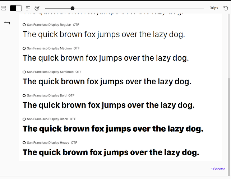The height and width of the screenshot is (179, 231).
Task: Switch to list view layout icon
Action: point(4,8)
